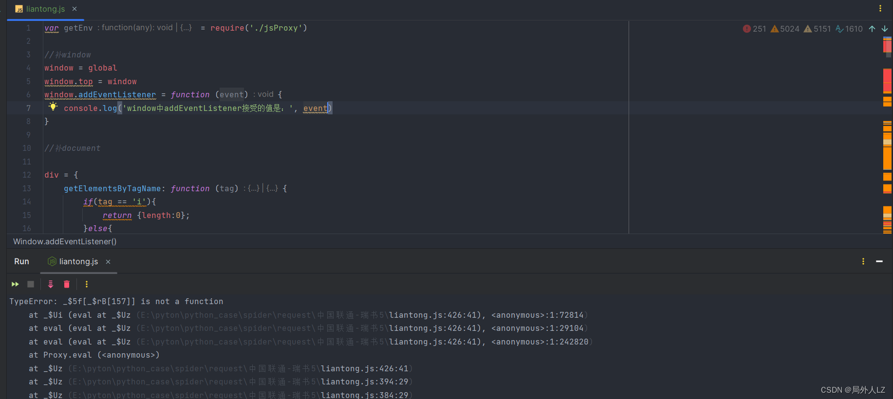Click 'console.log' on line 7

(x=91, y=108)
